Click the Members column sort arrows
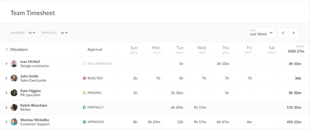310x130 pixels. click(7, 50)
